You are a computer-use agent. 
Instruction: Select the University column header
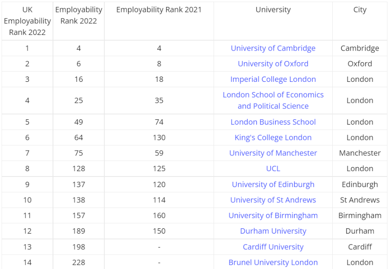273,10
